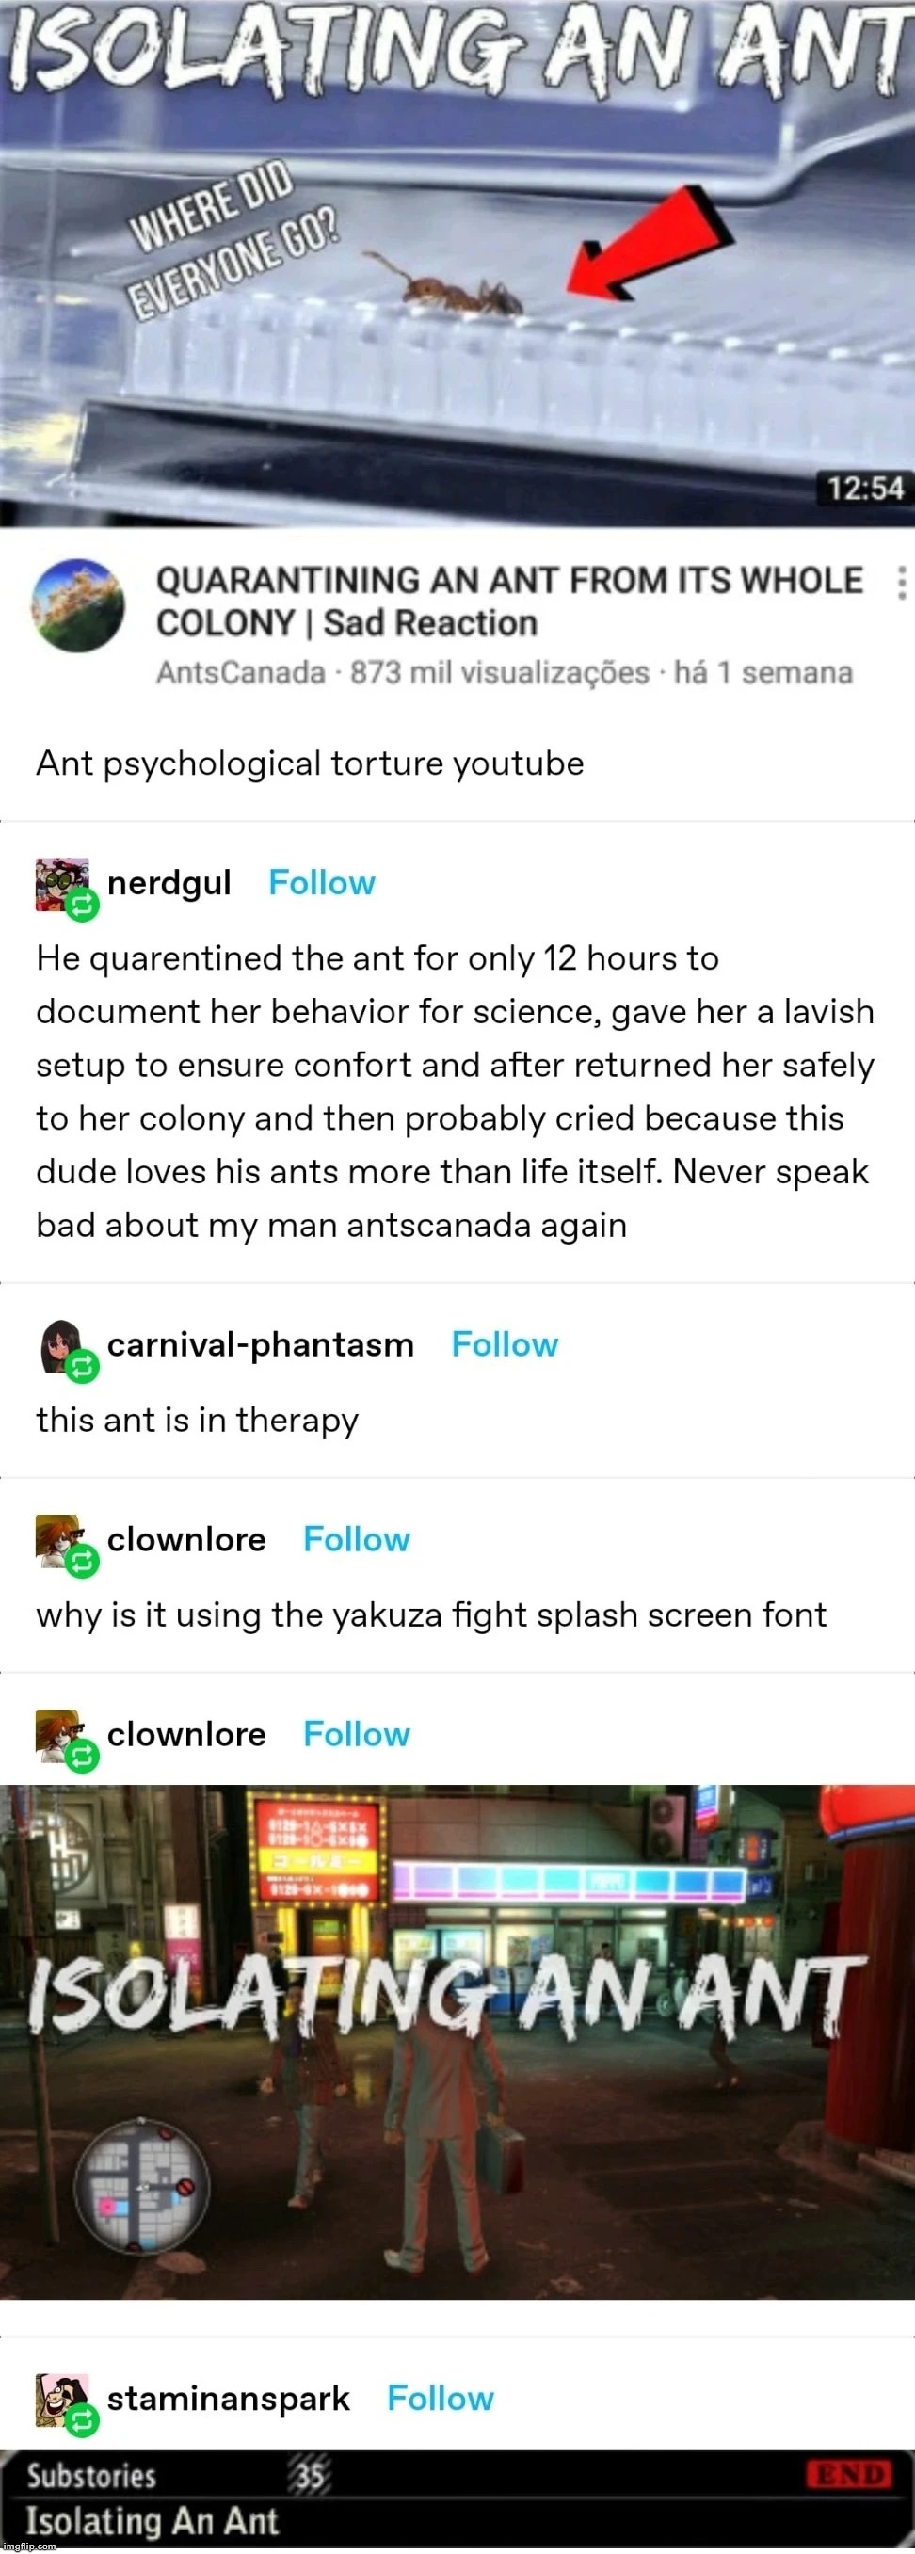Open the Quarantining An Ant video title
Viewport: 915px width, 2554px height.
click(x=509, y=602)
